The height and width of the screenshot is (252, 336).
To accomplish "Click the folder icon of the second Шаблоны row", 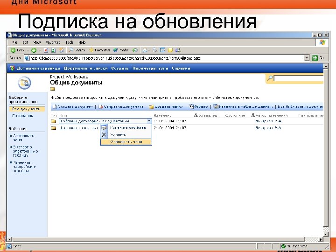I will (x=54, y=128).
